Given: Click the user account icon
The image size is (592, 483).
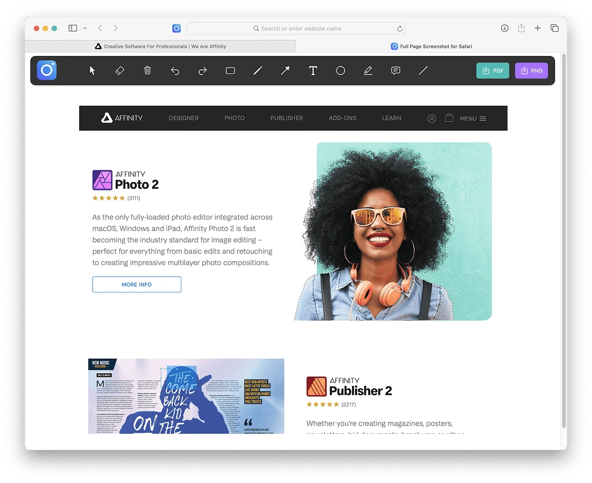Looking at the screenshot, I should 431,118.
